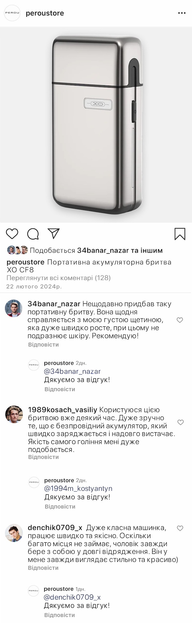
Task: Reply to 1989kosach_vasiliy's comment
Action: 43,457
